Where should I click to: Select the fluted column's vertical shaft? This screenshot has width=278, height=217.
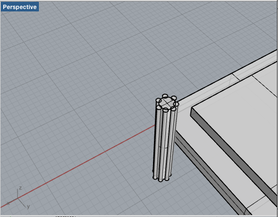165,142
